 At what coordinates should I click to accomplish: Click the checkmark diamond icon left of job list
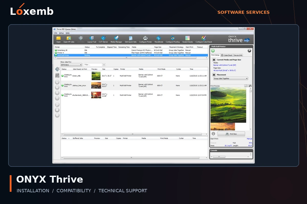coord(57,69)
